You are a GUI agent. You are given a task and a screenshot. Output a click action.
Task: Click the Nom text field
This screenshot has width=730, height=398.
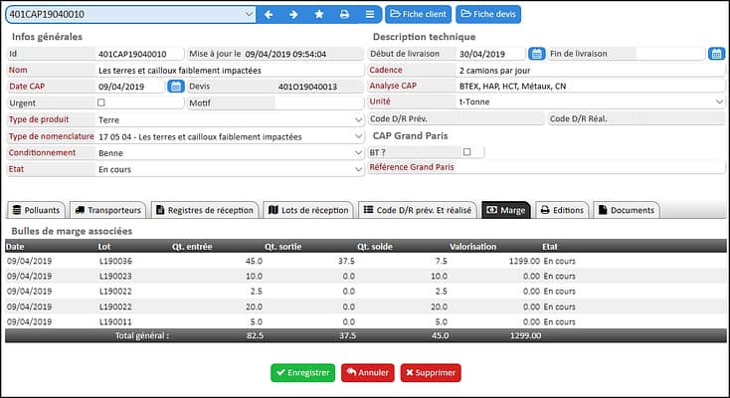229,71
